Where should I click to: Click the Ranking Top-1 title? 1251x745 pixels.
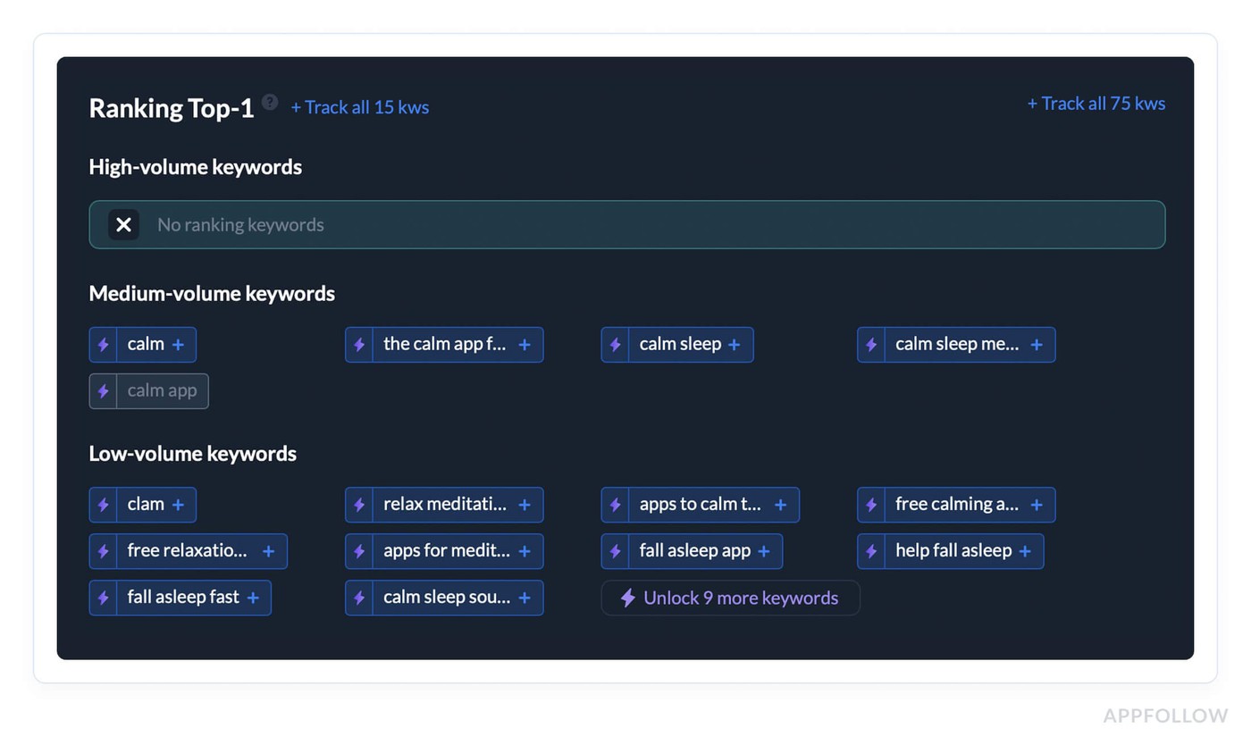coord(172,108)
